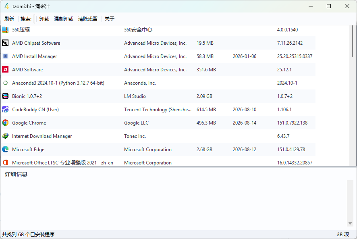
Task: Click the 共找到 68 个已安装程序 status text
Action: 28,235
